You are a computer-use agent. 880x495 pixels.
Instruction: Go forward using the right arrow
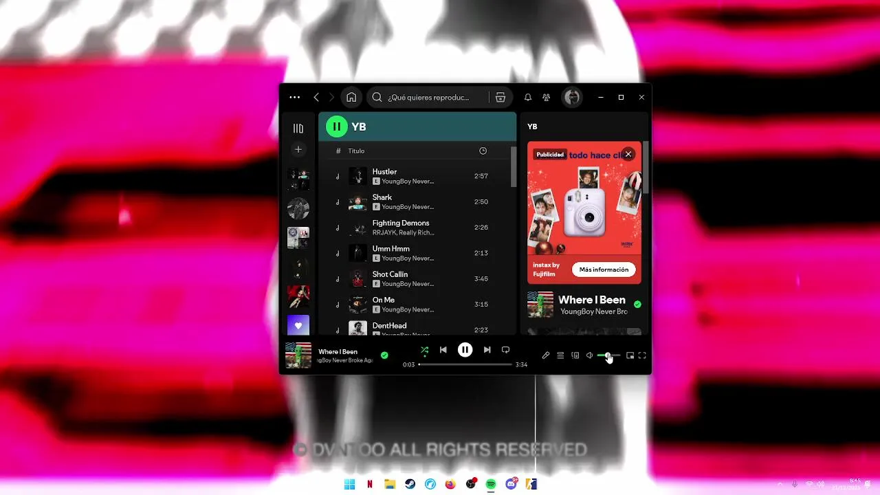coord(331,98)
